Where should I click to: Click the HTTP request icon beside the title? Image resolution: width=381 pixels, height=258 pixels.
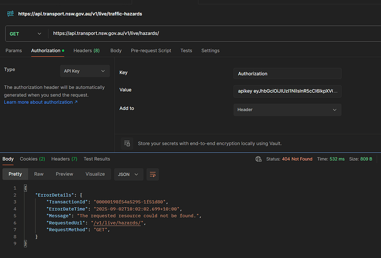[x=10, y=13]
